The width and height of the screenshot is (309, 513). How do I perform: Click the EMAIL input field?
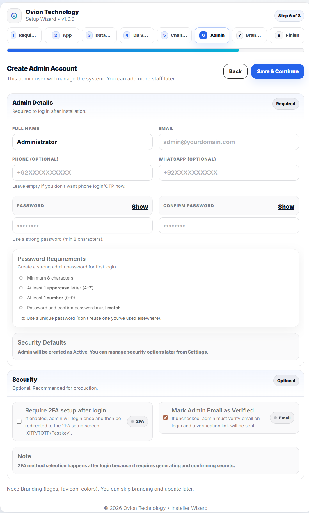(x=229, y=142)
